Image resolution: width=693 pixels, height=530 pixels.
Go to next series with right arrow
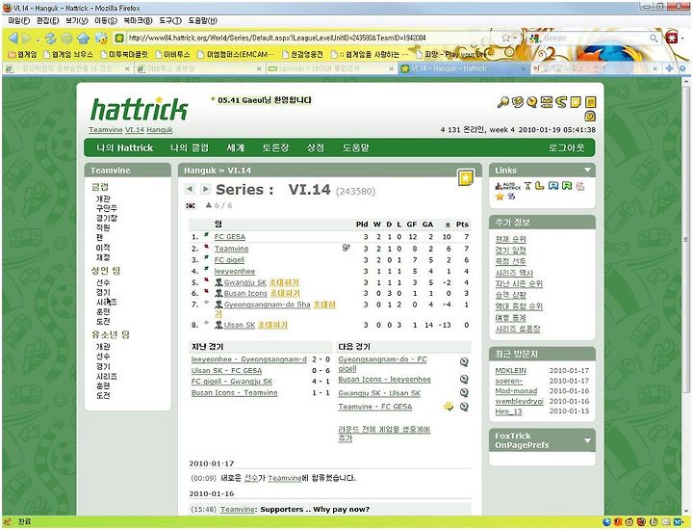click(205, 189)
